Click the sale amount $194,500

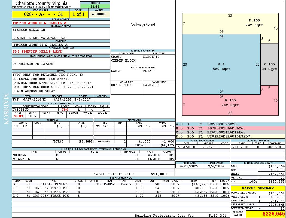(211, 147)
